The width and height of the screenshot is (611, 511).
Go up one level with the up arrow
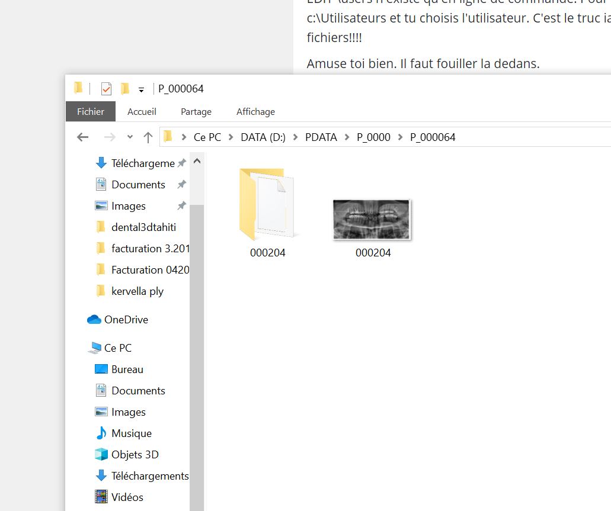tap(148, 137)
